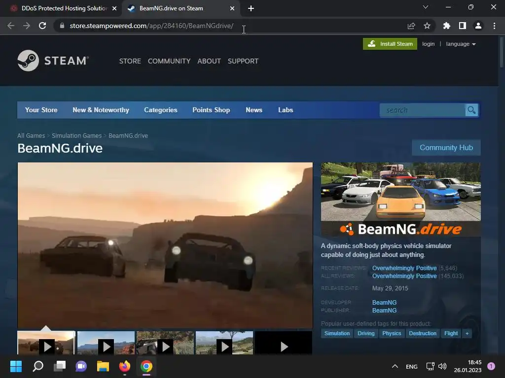
Task: Click the browser forward arrow
Action: pyautogui.click(x=27, y=26)
